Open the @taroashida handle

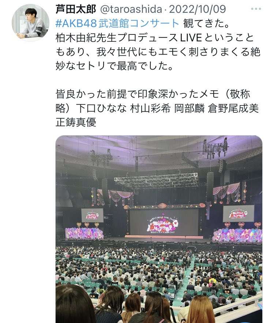[x=131, y=9]
